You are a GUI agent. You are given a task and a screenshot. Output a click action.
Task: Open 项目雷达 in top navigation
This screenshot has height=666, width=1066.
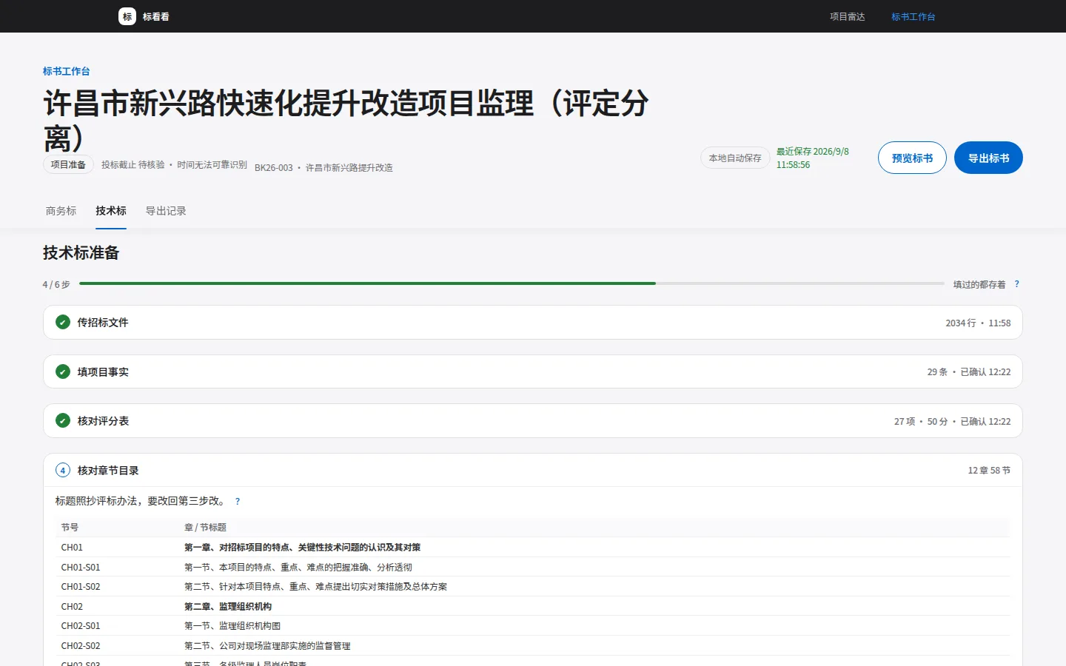[x=847, y=16]
